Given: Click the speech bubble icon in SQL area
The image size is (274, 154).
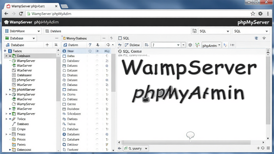Looking at the screenshot, I should click(190, 135).
